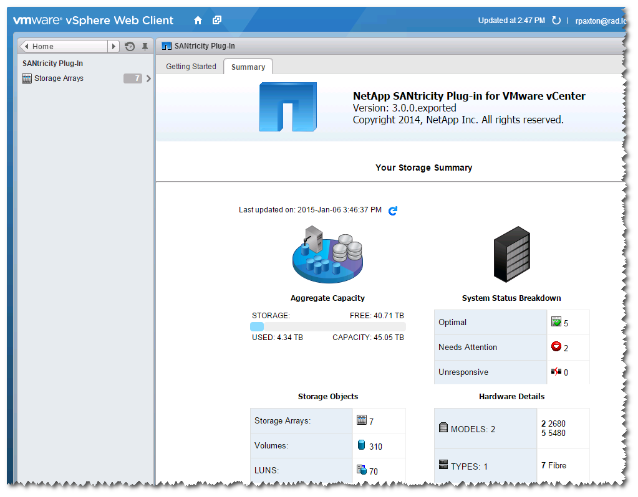Expand the Storage Arrays chevron arrow

[148, 78]
